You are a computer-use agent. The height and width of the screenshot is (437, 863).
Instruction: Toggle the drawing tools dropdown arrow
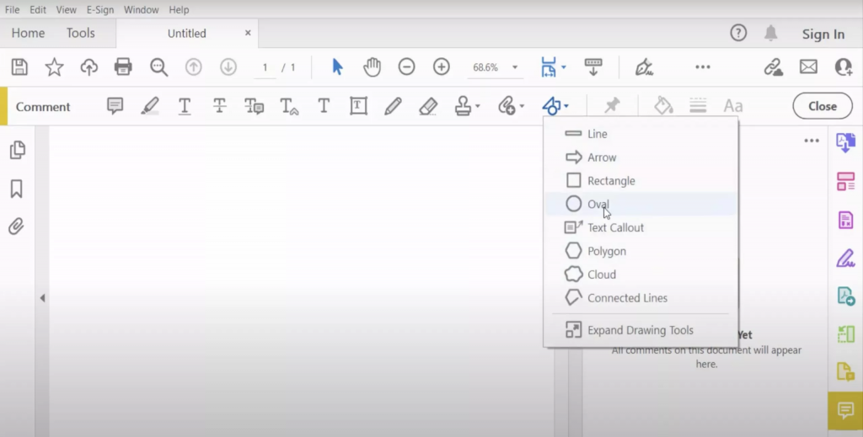pyautogui.click(x=566, y=106)
